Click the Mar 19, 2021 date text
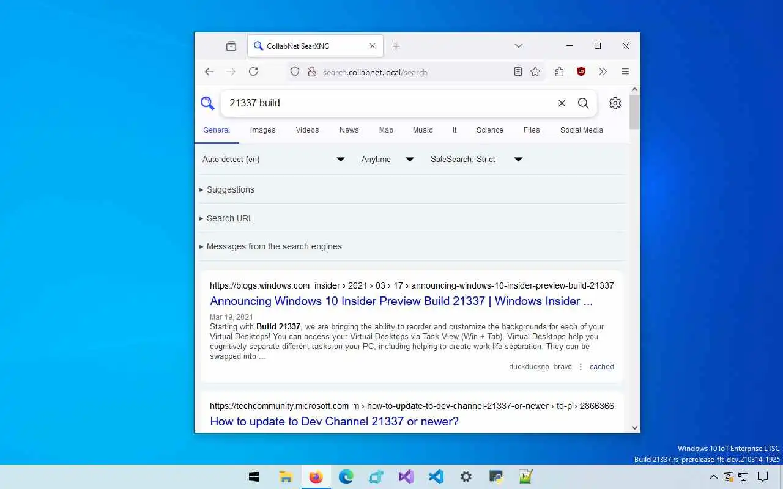 pos(231,317)
